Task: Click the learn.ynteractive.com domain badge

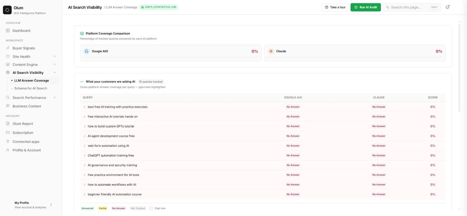Action: point(158,7)
